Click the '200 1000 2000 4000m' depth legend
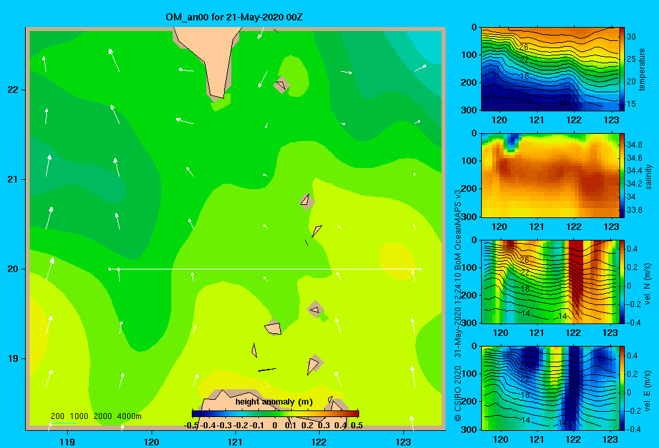659x448 pixels. (96, 416)
